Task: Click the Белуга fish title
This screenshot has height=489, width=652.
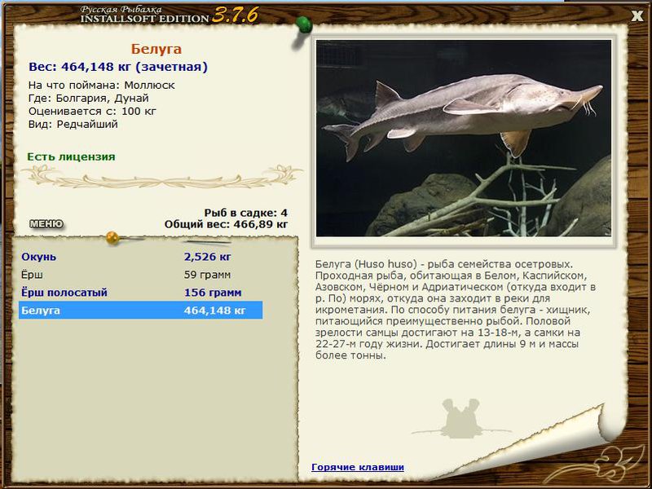Action: tap(156, 49)
